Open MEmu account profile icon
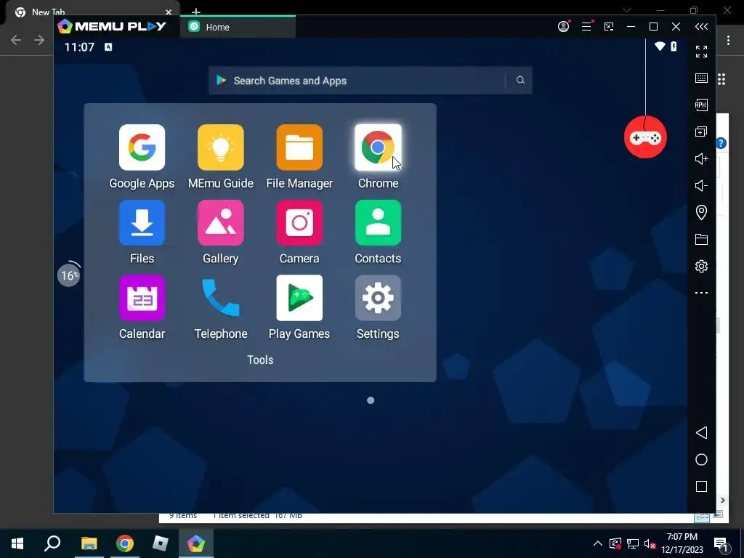Viewport: 744px width, 558px height. (564, 26)
